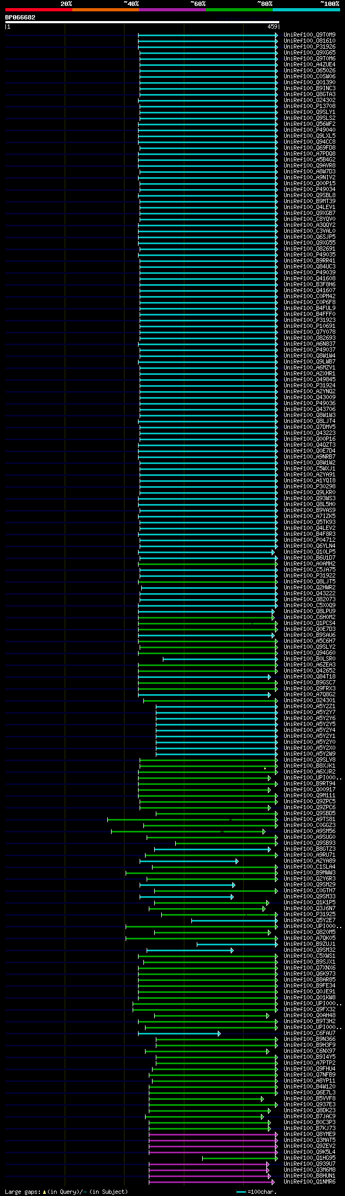Open hit UniRef100_P31922
This screenshot has height=1196, width=345.
click(x=309, y=576)
